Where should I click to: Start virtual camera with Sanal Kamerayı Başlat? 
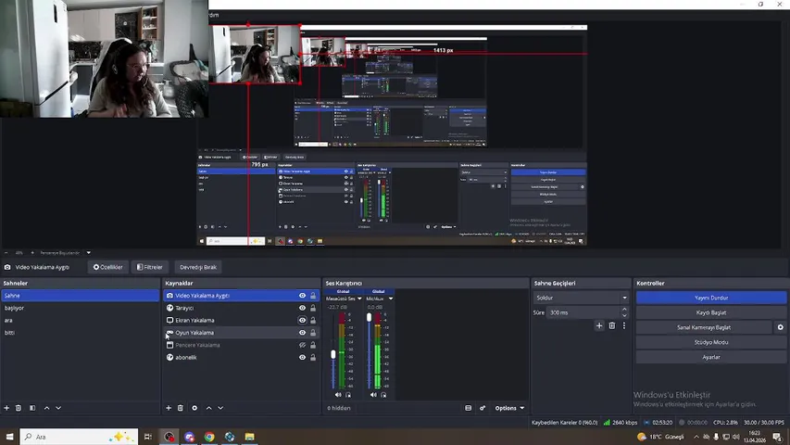[x=704, y=327]
